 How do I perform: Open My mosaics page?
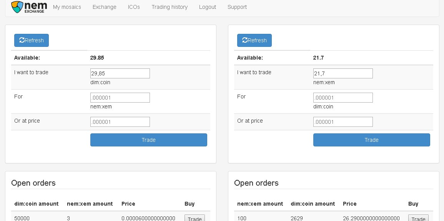(67, 7)
